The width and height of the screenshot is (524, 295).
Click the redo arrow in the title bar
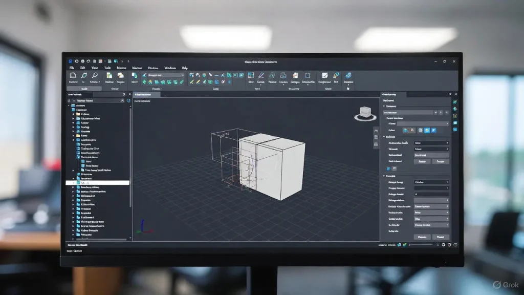coord(128,61)
